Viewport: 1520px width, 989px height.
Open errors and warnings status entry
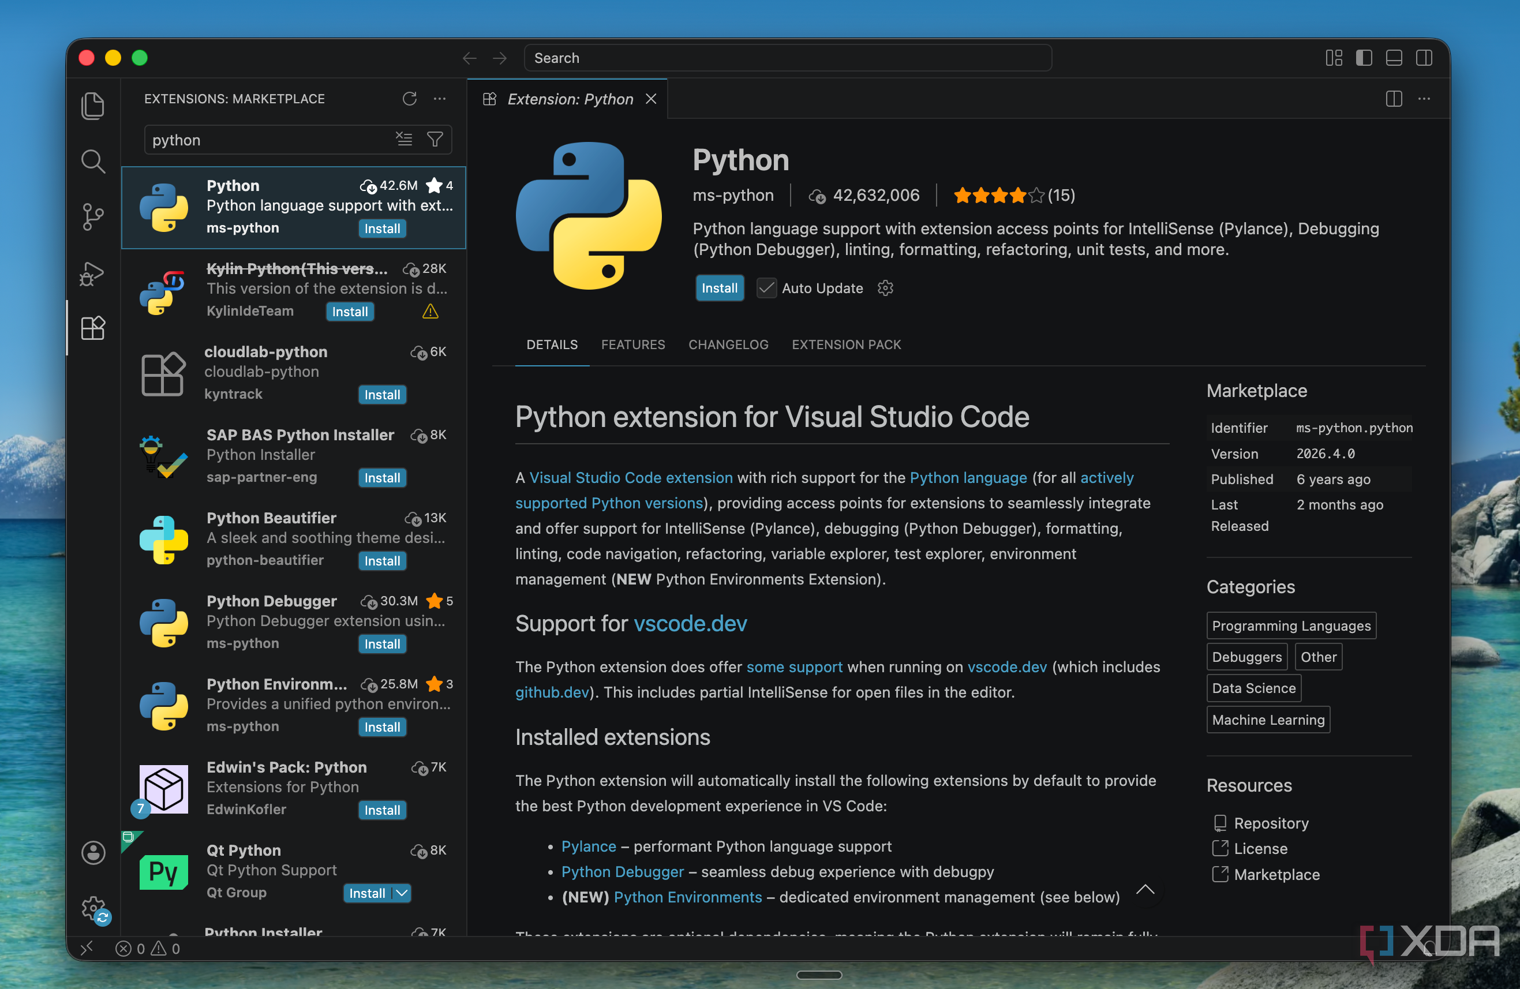(148, 948)
